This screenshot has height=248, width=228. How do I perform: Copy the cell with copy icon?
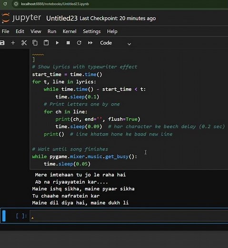[35, 43]
